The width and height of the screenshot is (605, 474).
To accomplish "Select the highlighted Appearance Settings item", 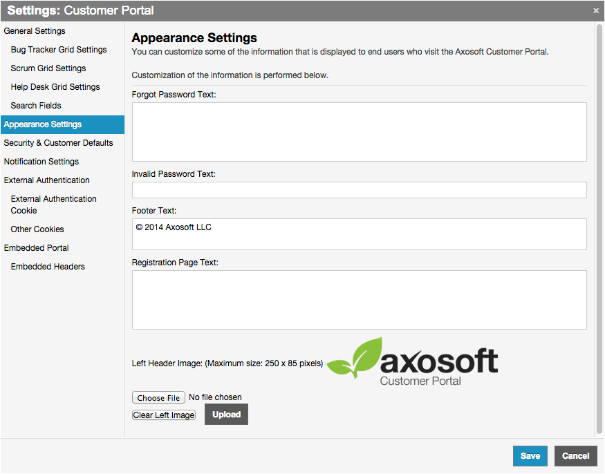I will click(43, 124).
